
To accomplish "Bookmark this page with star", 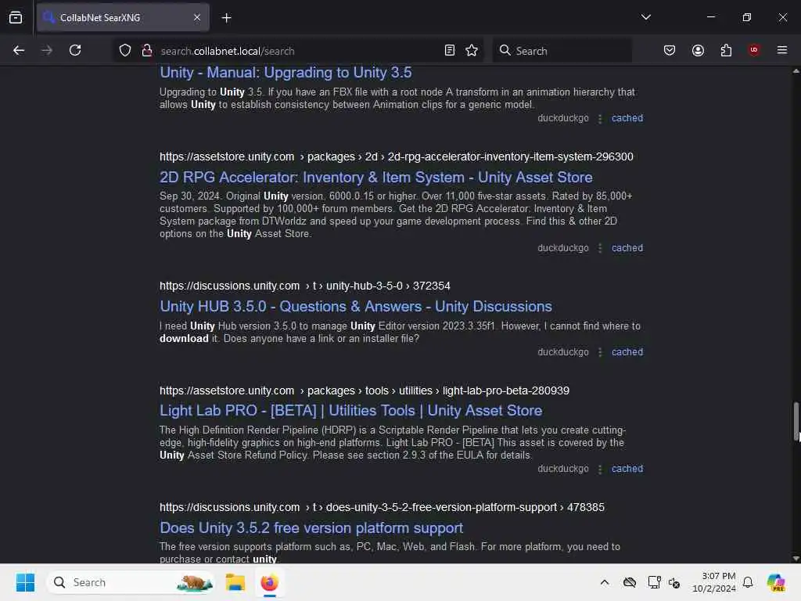I will click(472, 50).
